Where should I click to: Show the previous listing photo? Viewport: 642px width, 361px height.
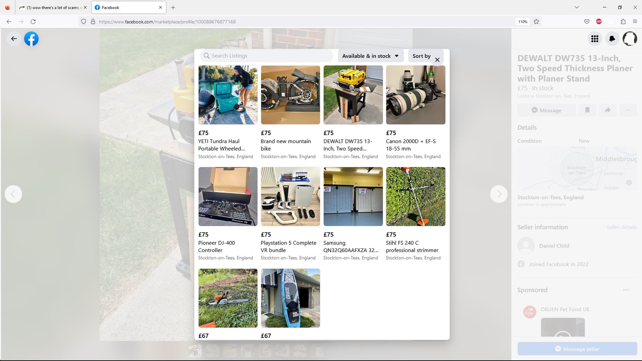click(13, 194)
